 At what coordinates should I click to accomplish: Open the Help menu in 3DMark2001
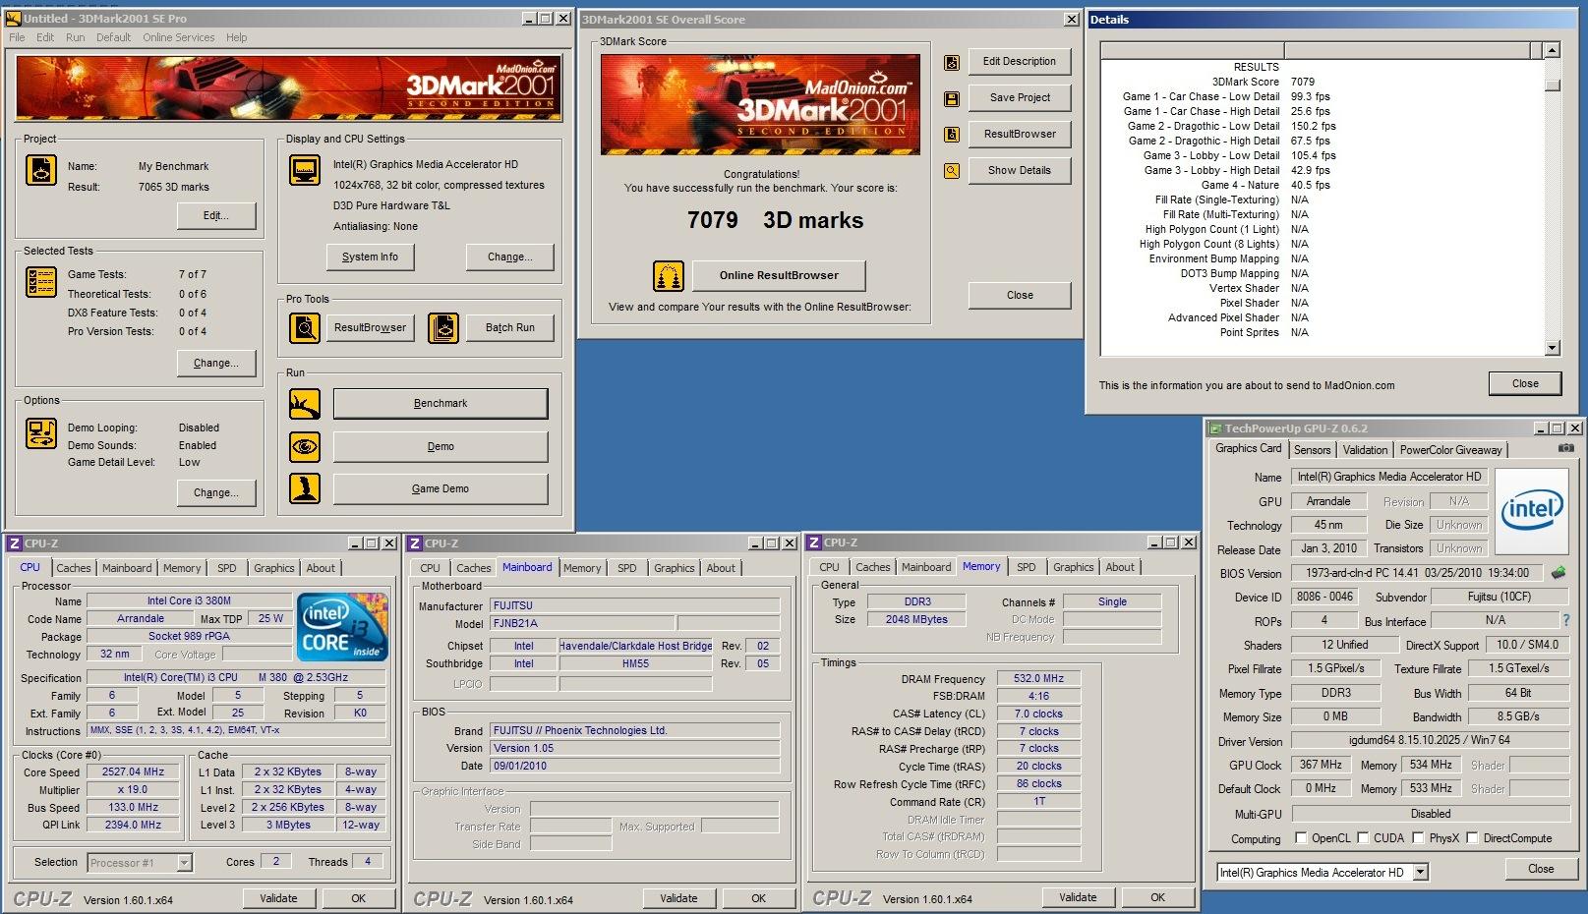click(x=237, y=37)
